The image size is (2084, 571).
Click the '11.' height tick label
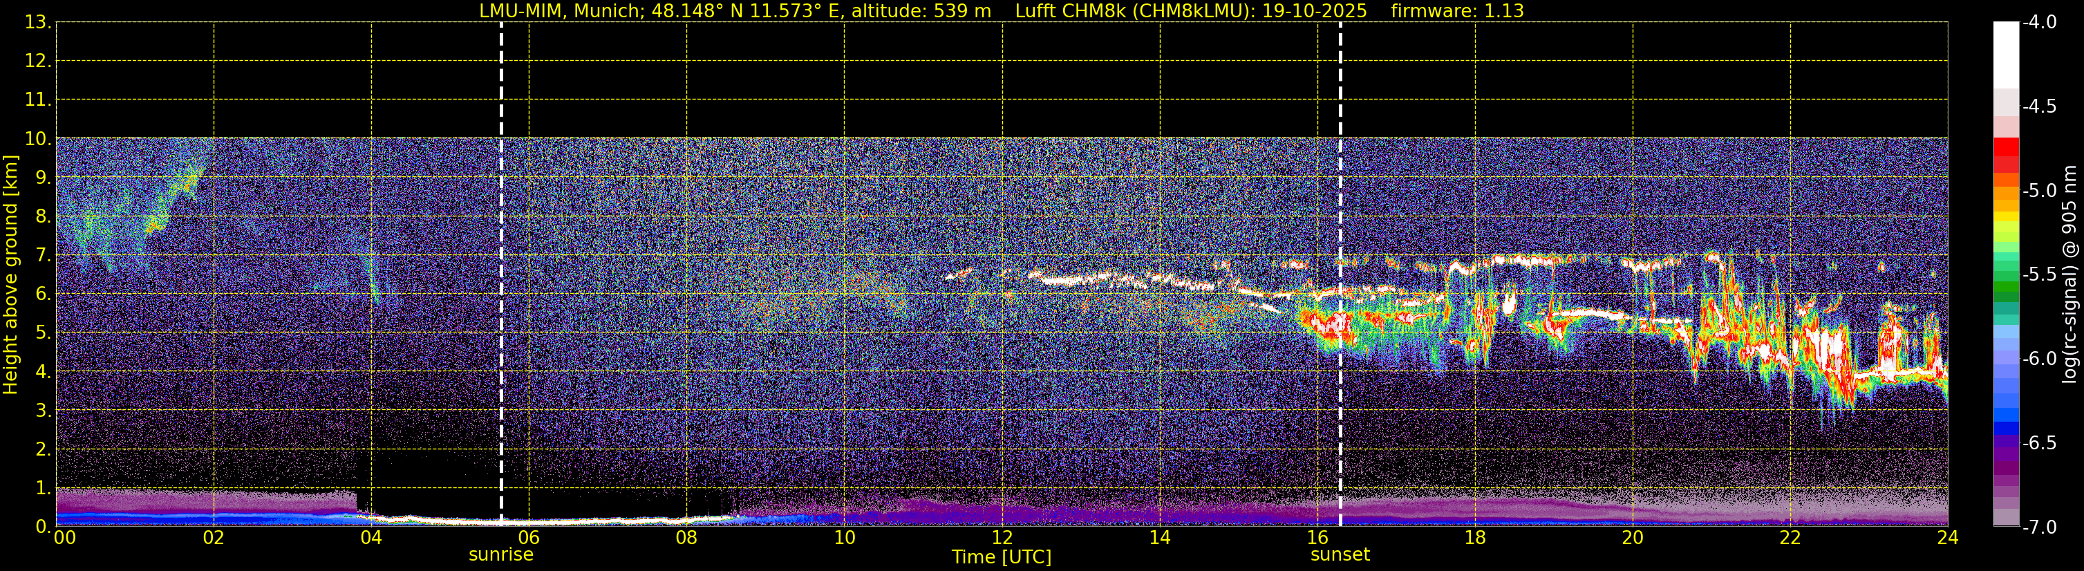click(x=37, y=100)
